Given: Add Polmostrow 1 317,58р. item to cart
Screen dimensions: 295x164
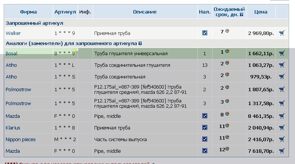Looking at the screenshot, I should (282, 103).
